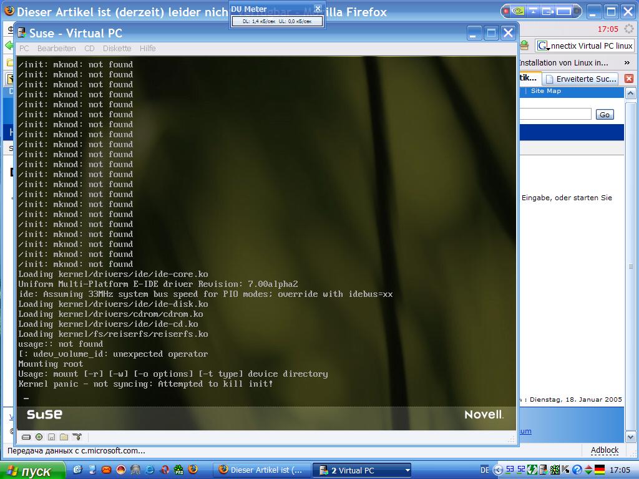The height and width of the screenshot is (479, 639).
Task: Open the Bearbeiten menu in Virtual PC
Action: tap(56, 49)
